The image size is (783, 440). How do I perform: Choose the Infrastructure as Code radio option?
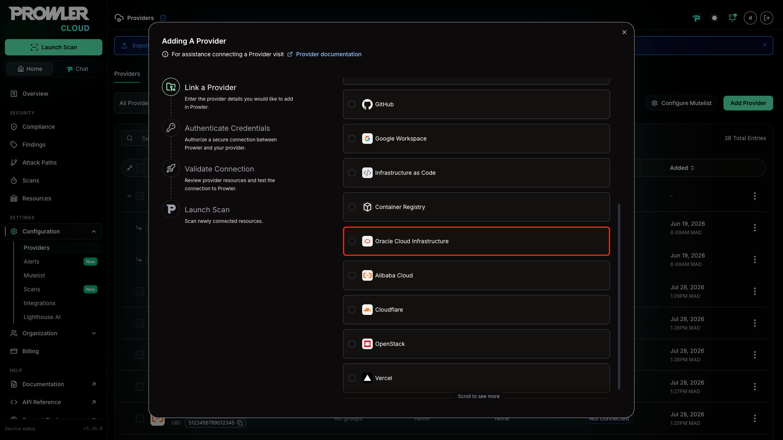[352, 173]
